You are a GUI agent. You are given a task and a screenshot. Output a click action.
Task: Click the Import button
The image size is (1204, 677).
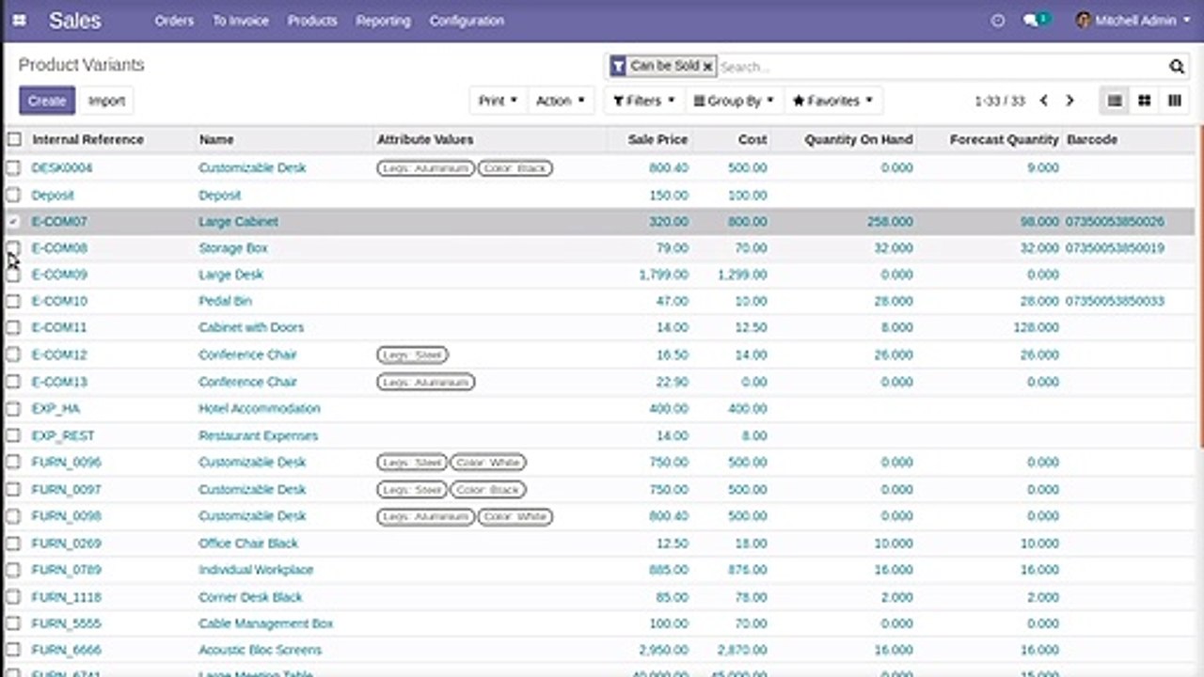coord(106,101)
